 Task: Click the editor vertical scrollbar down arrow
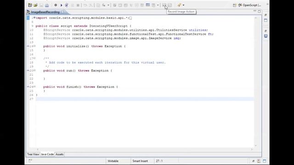(x=255, y=145)
